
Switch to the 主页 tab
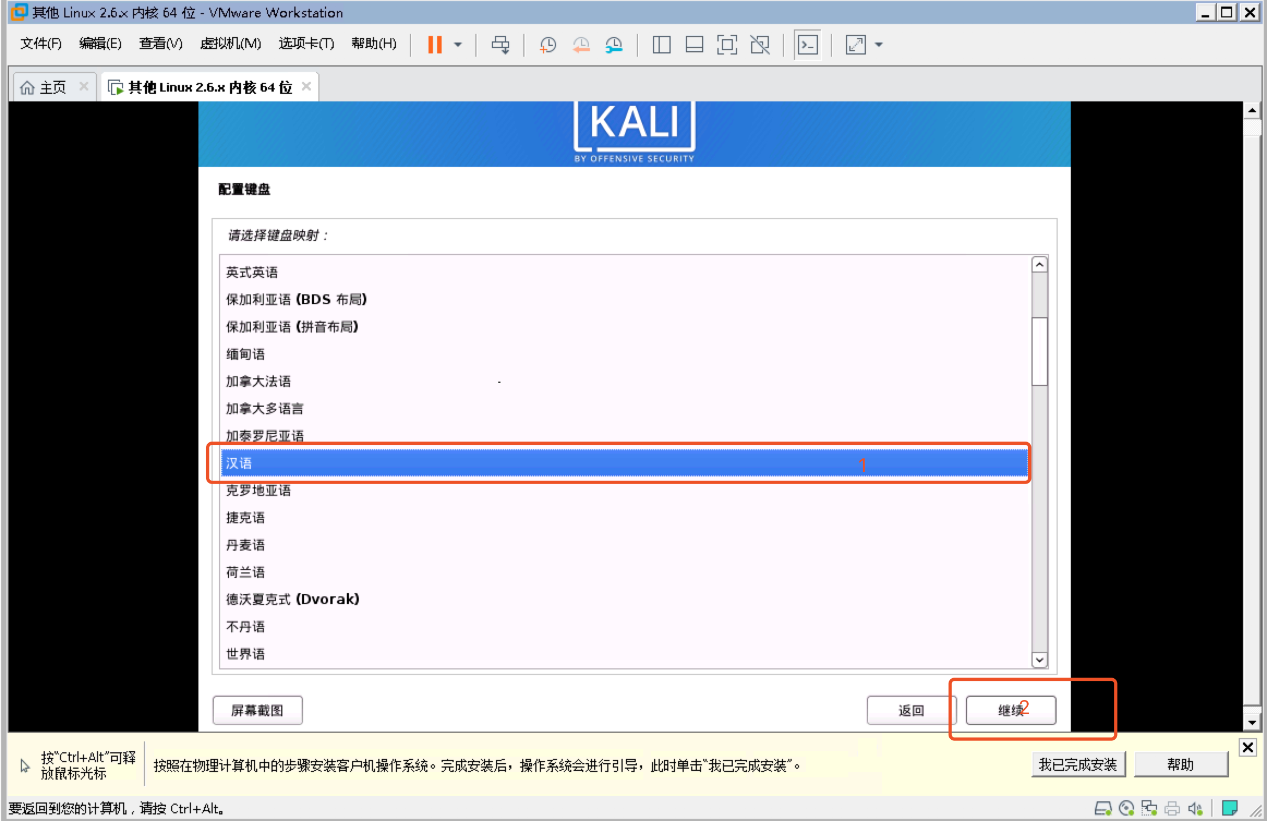(x=52, y=87)
